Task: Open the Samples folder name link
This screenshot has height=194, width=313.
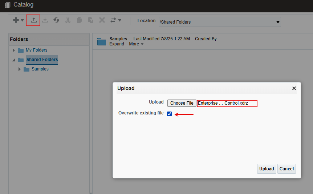Action: tap(118, 39)
